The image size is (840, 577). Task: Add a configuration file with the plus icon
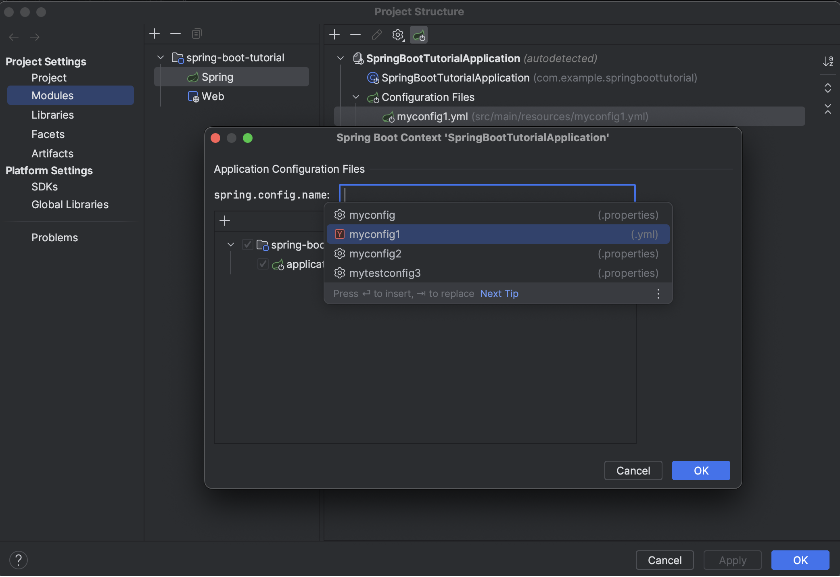tap(225, 220)
